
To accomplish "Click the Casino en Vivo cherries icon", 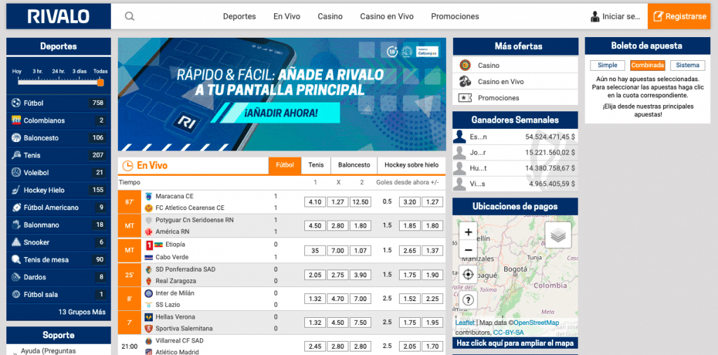I will pos(466,81).
